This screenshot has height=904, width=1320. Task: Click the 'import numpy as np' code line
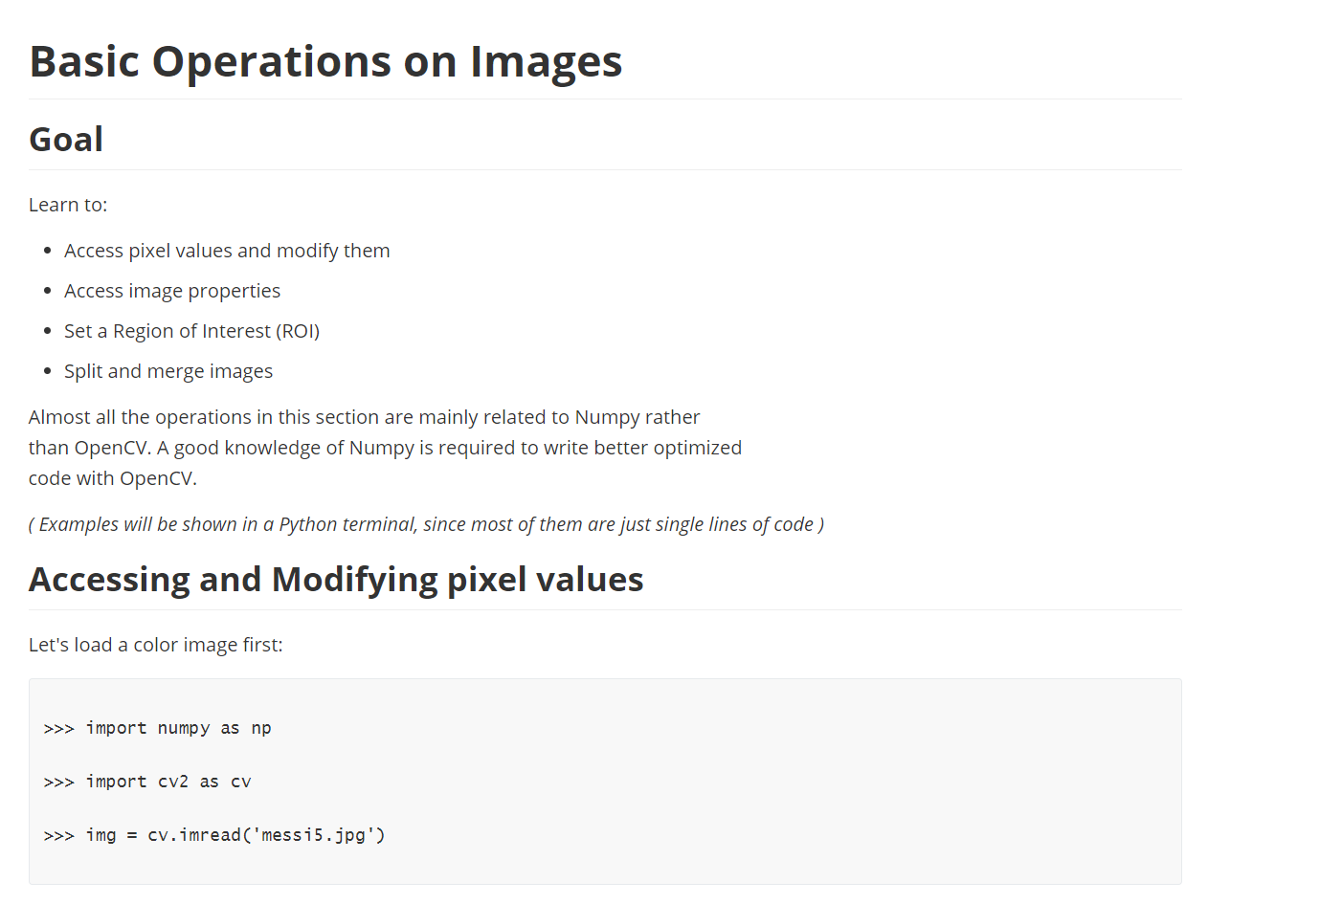[x=158, y=728]
